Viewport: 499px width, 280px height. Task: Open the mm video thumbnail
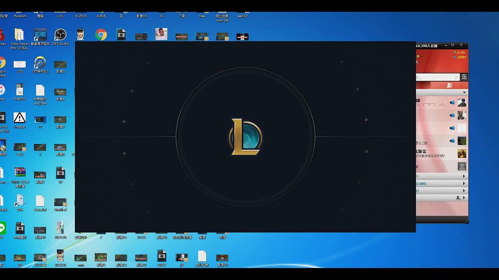coord(80,260)
